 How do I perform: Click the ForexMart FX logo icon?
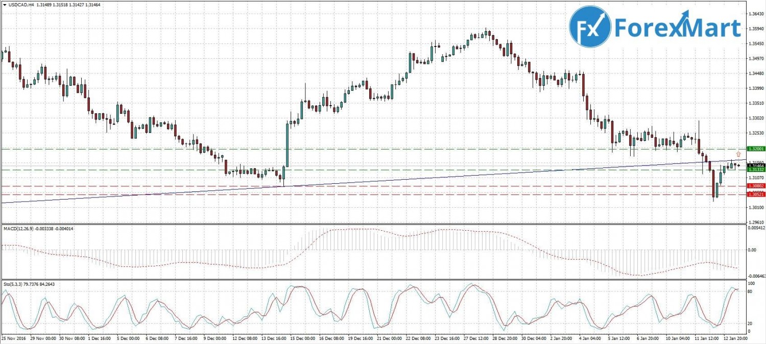pos(590,27)
